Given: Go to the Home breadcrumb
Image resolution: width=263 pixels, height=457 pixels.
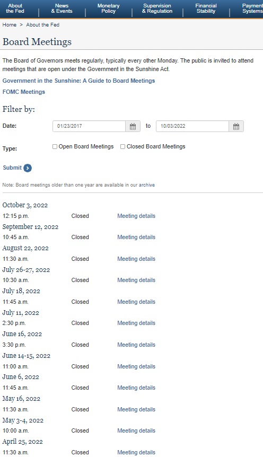Looking at the screenshot, I should point(10,25).
